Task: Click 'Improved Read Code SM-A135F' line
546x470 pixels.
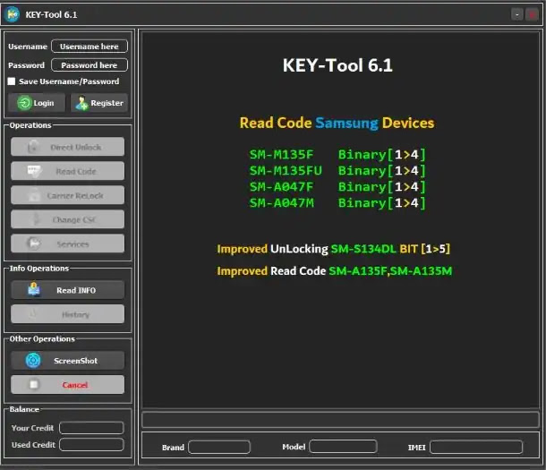Action: (x=334, y=271)
